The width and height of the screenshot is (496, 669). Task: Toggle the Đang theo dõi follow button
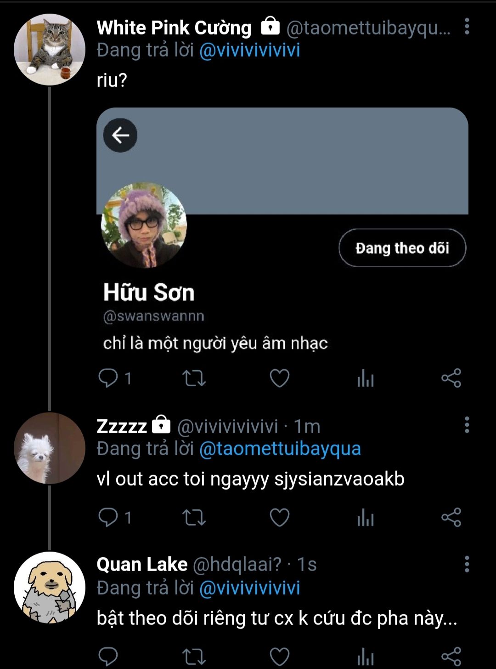[402, 248]
